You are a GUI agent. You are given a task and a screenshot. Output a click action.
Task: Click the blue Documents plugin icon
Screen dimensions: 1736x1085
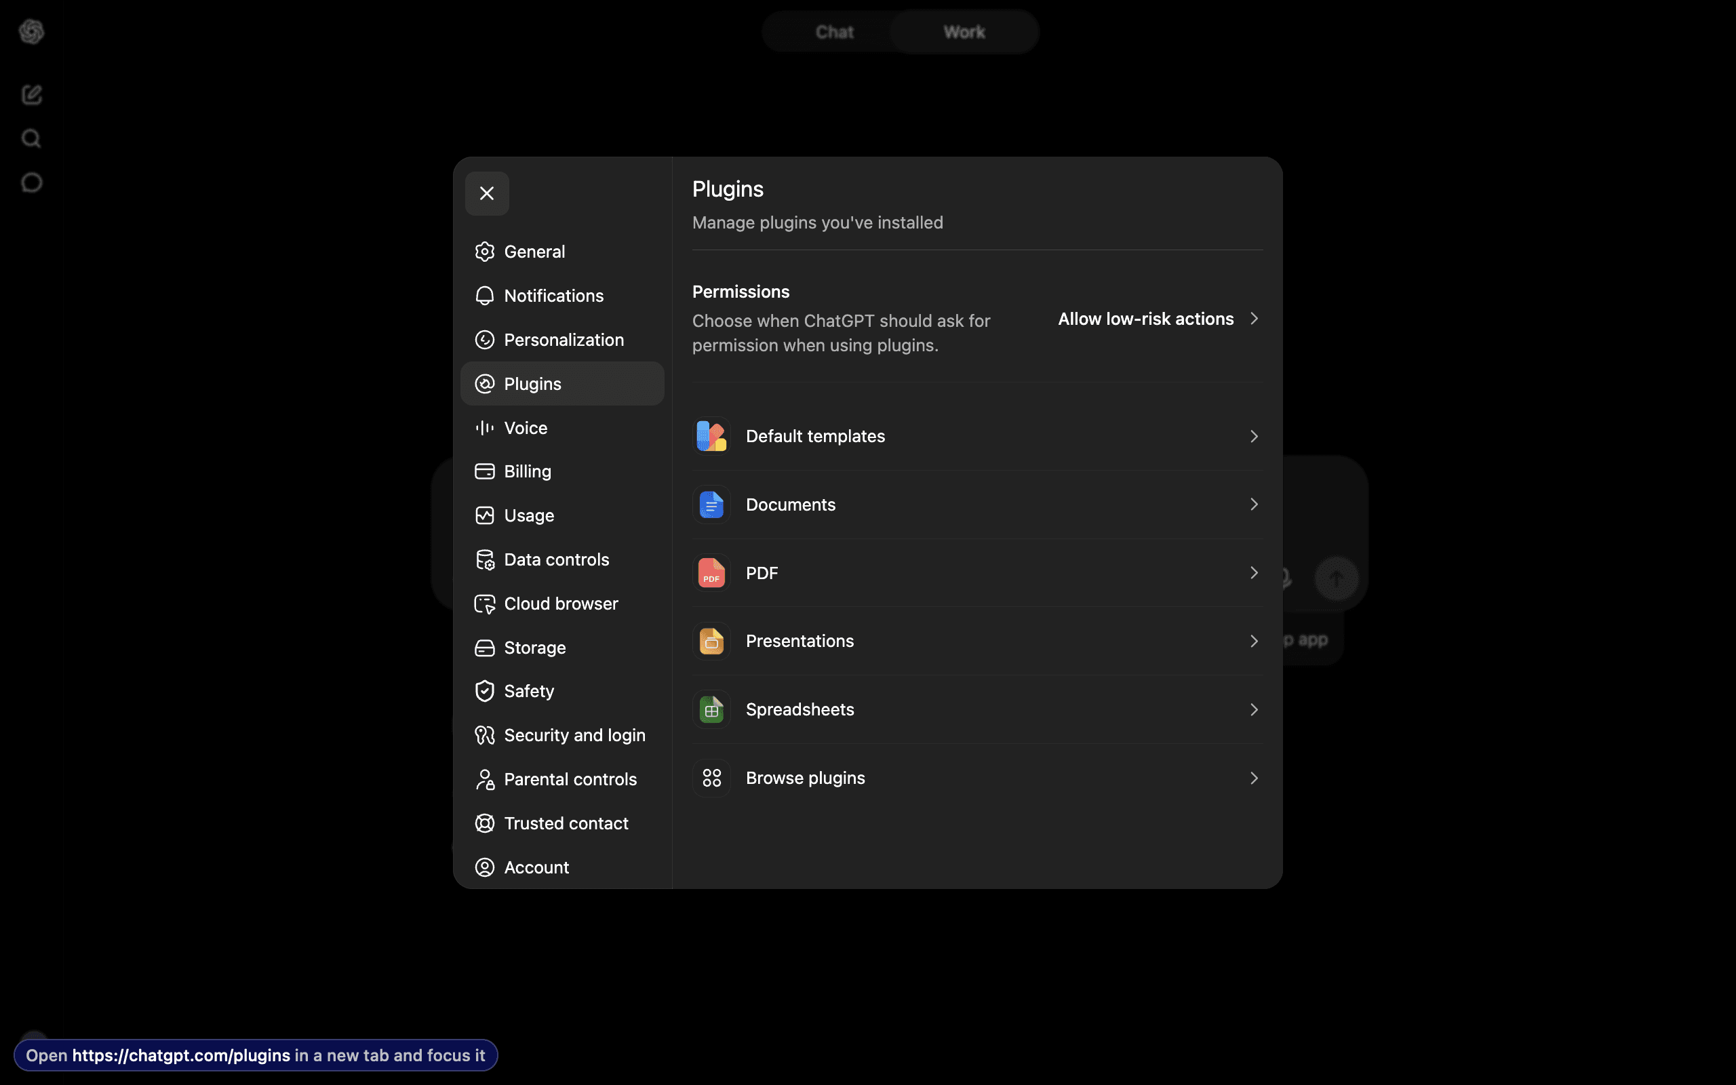click(711, 505)
